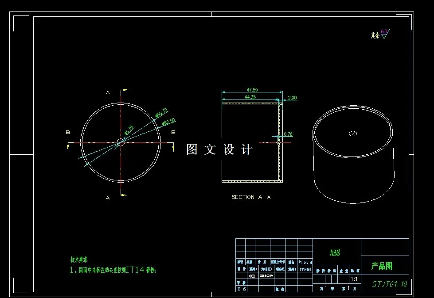Select the 0.78 dimension label
The width and height of the screenshot is (434, 298).
(x=288, y=134)
